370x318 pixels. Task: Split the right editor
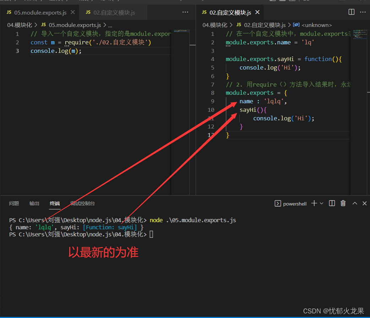tap(352, 12)
